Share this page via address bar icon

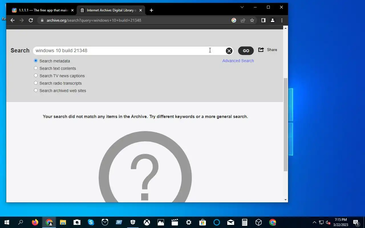tap(243, 20)
